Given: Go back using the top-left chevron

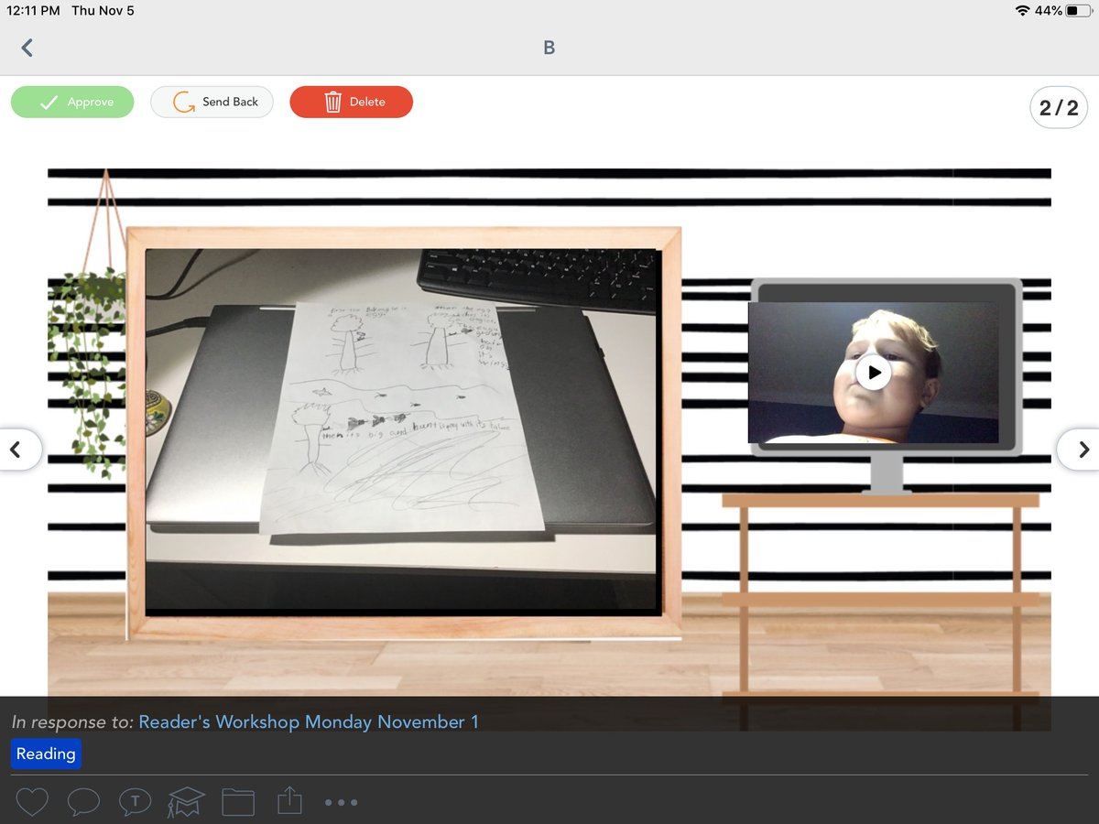Looking at the screenshot, I should coord(27,48).
